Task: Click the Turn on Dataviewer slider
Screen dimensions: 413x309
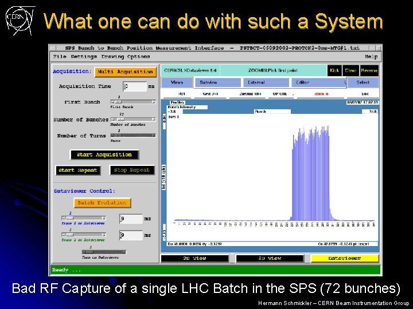Action: 104,252
